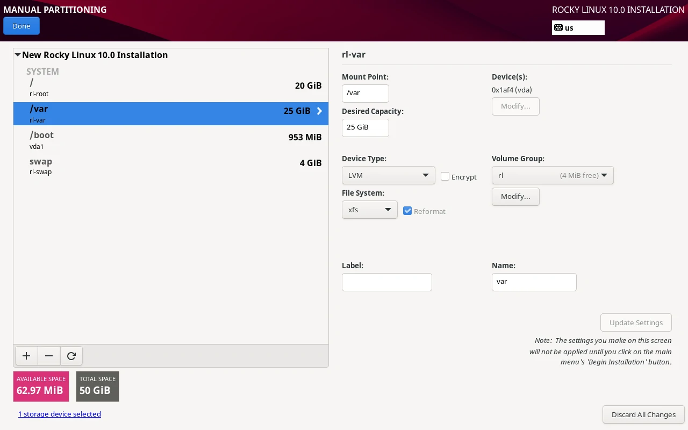Click the rl-var heading in details panel
The width and height of the screenshot is (688, 430).
click(x=354, y=55)
